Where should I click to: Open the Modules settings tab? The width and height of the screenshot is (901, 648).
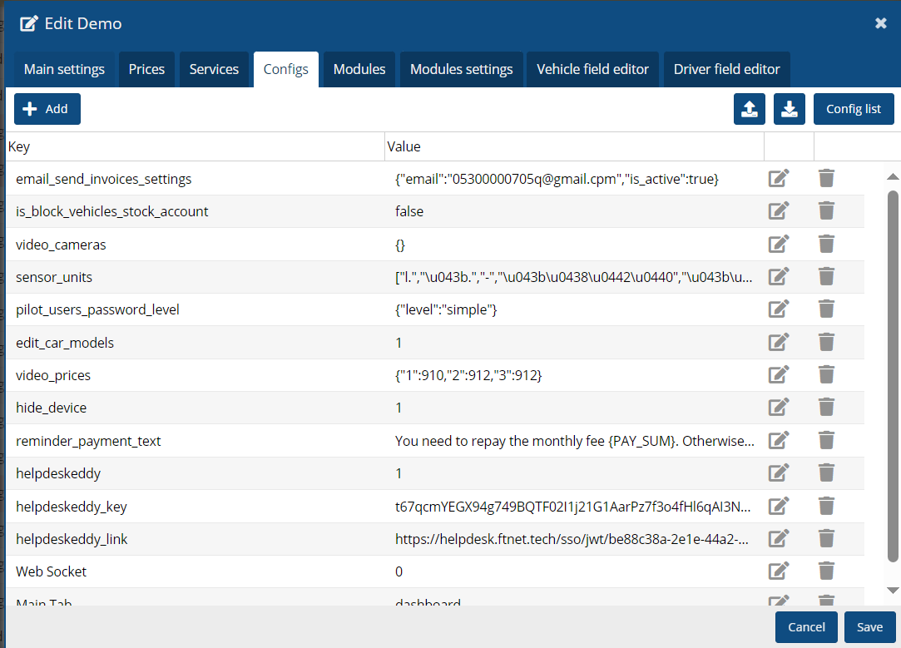(461, 69)
